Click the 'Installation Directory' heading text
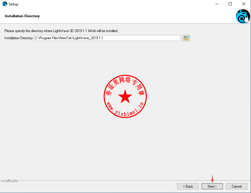 click(22, 16)
